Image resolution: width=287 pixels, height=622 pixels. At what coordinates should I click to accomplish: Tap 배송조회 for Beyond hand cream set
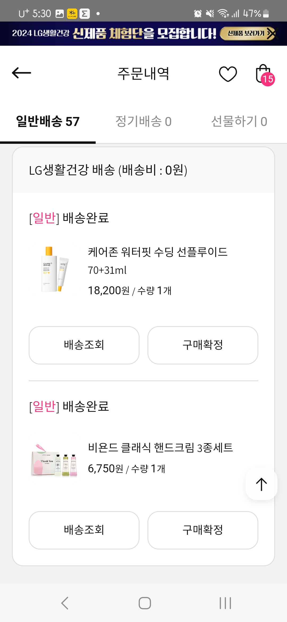[x=84, y=530]
